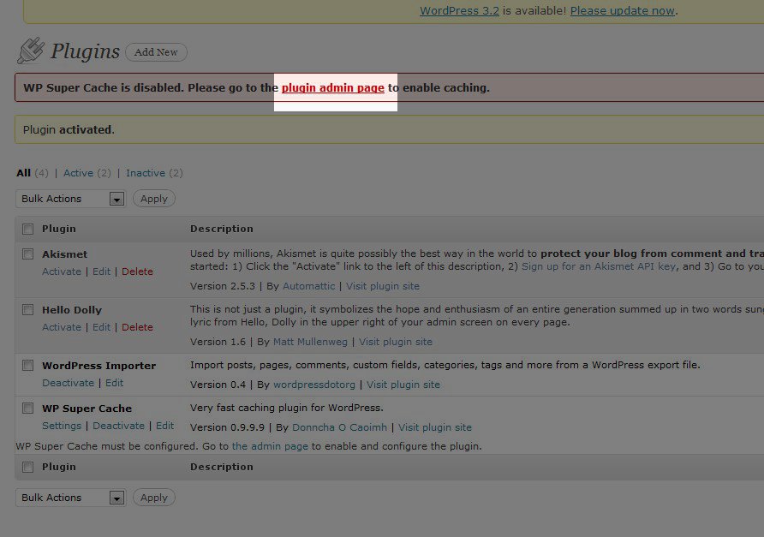Delete the Hello Dolly plugin
This screenshot has width=764, height=537.
pos(137,327)
